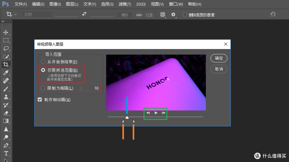Image resolution: width=289 pixels, height=162 pixels.
Task: Select the Eyedropper tool
Action: 6,73
